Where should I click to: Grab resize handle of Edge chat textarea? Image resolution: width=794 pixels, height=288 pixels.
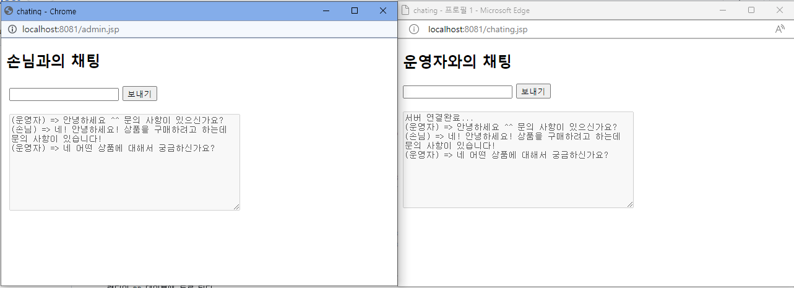point(629,204)
